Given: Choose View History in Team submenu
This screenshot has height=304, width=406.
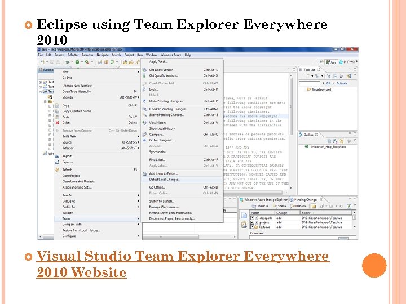Looking at the screenshot, I should [x=182, y=123].
